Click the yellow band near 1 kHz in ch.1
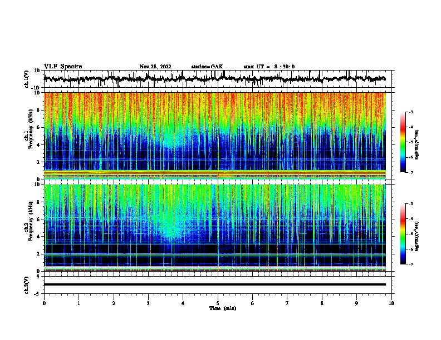441x340 pixels. [214, 172]
